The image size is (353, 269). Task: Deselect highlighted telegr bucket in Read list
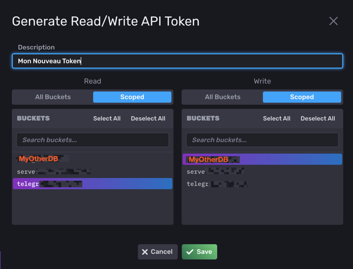click(93, 184)
